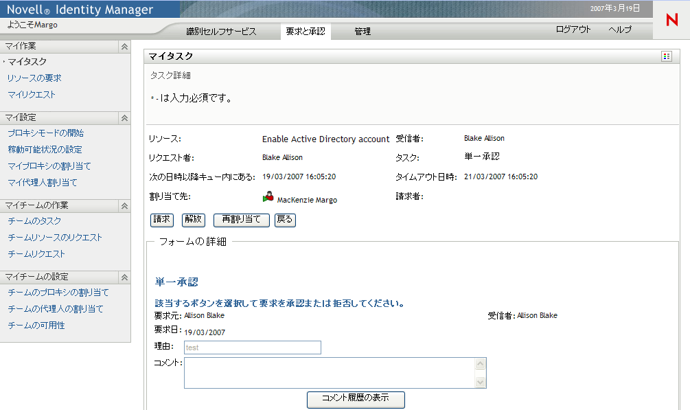Open マイプロキシの割り当て link
This screenshot has height=410, width=690.
click(49, 166)
